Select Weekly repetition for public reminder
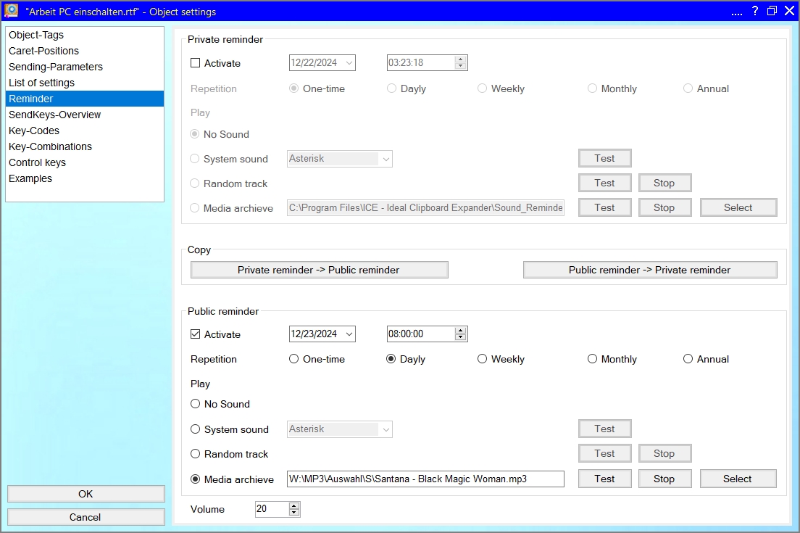 point(482,359)
